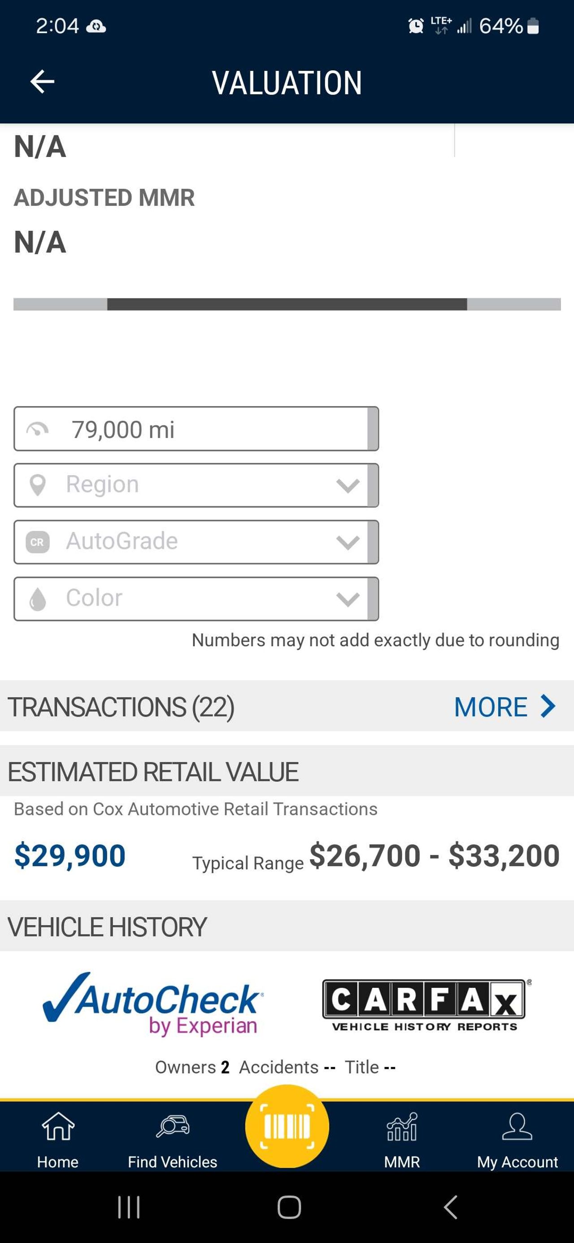
Task: Expand the Color dropdown
Action: coord(196,599)
